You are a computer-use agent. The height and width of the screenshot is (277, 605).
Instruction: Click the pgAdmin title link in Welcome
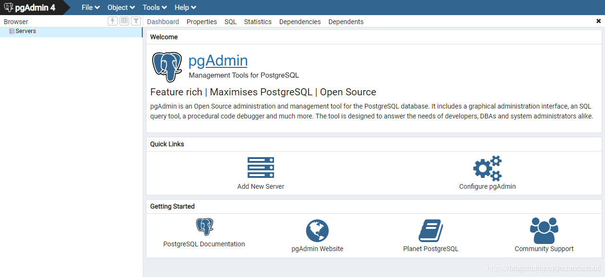[x=218, y=60]
